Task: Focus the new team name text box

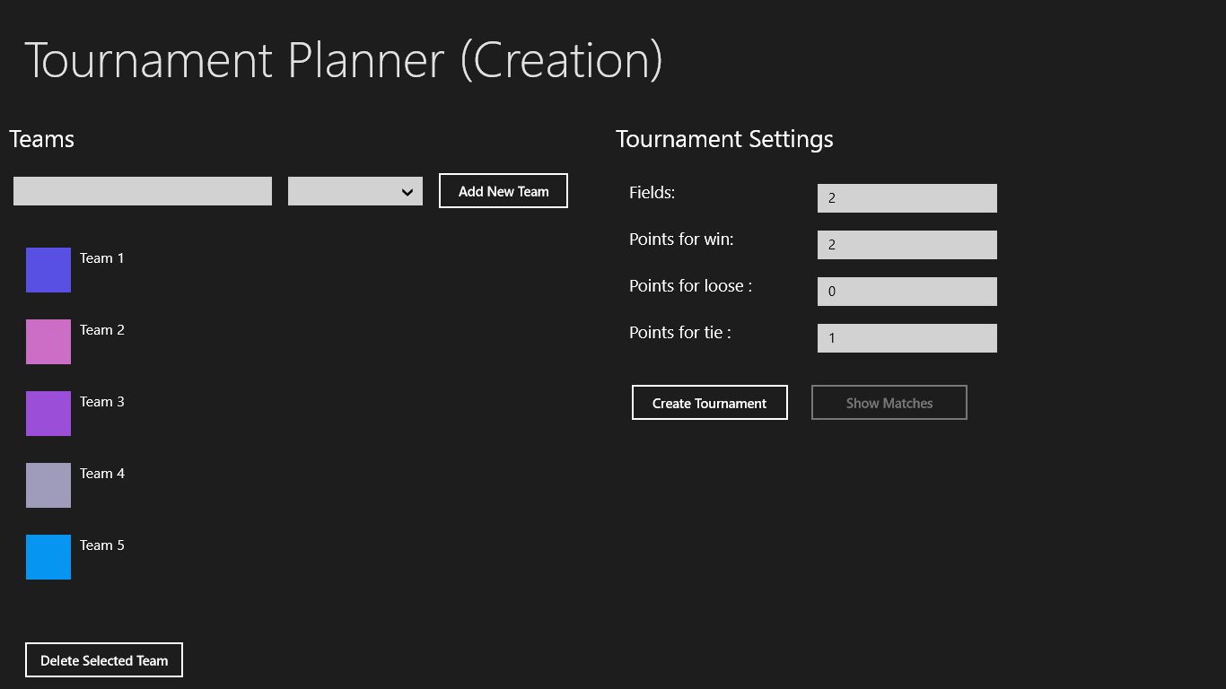Action: point(143,191)
